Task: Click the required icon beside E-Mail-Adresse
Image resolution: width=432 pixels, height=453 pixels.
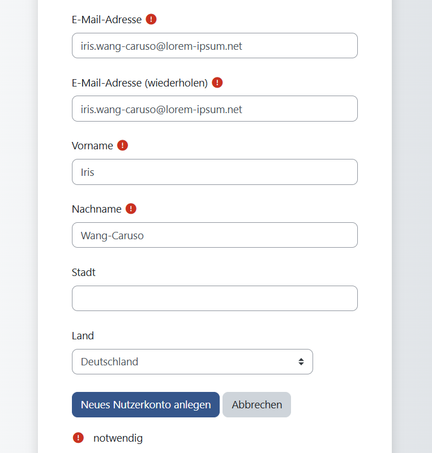Action: coord(151,19)
